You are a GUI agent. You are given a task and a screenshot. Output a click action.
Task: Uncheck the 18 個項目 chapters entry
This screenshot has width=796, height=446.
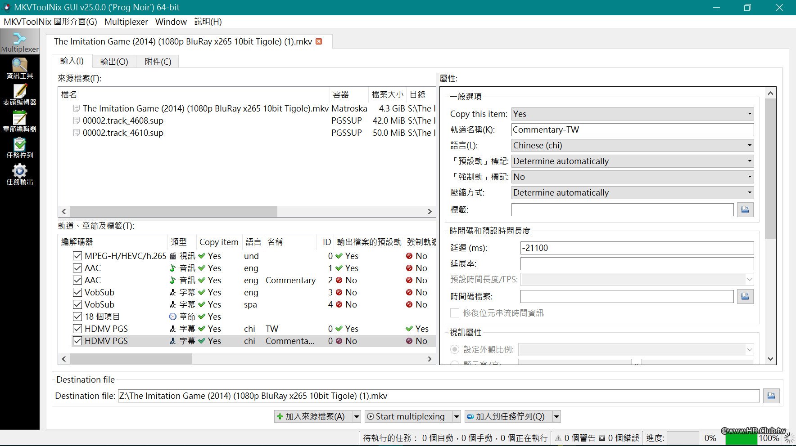tap(77, 317)
